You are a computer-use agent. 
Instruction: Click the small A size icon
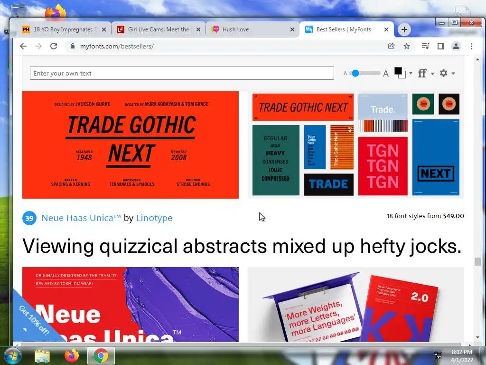pos(346,74)
